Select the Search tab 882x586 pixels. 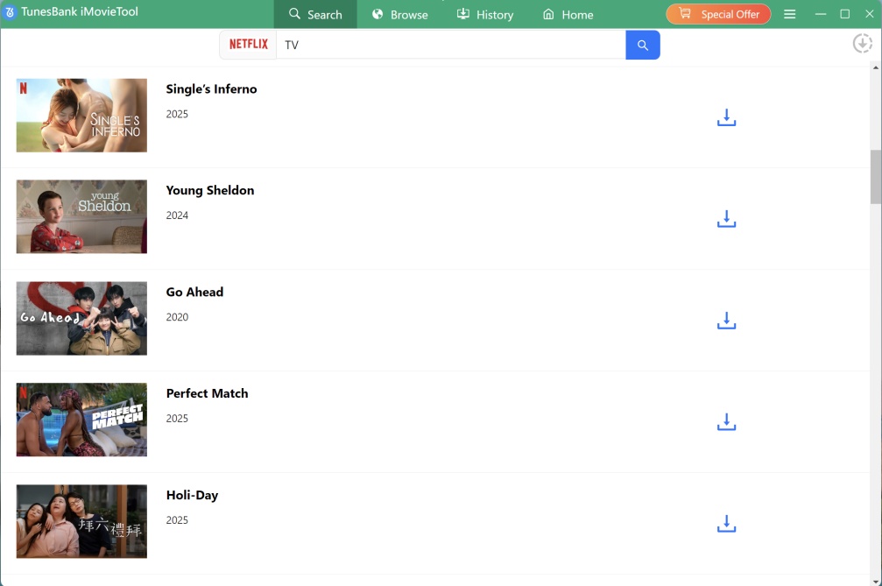[315, 14]
